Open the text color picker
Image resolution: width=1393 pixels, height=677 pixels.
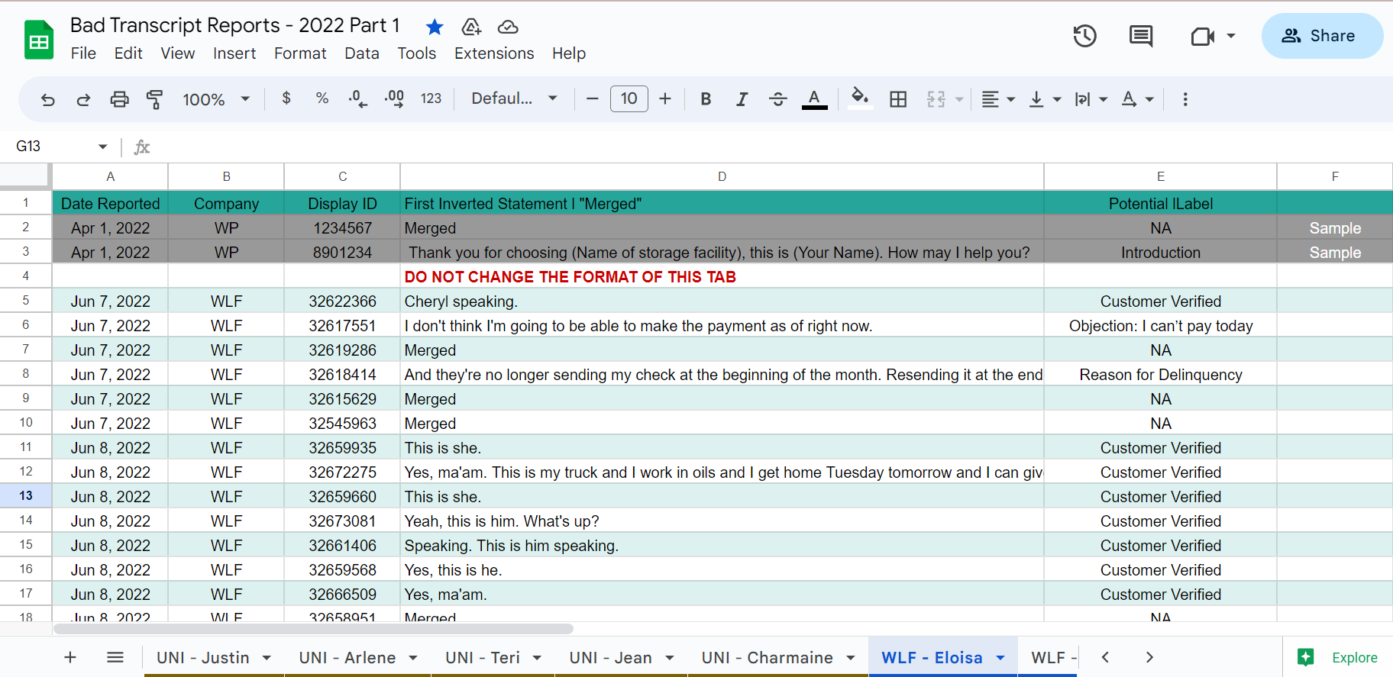814,99
